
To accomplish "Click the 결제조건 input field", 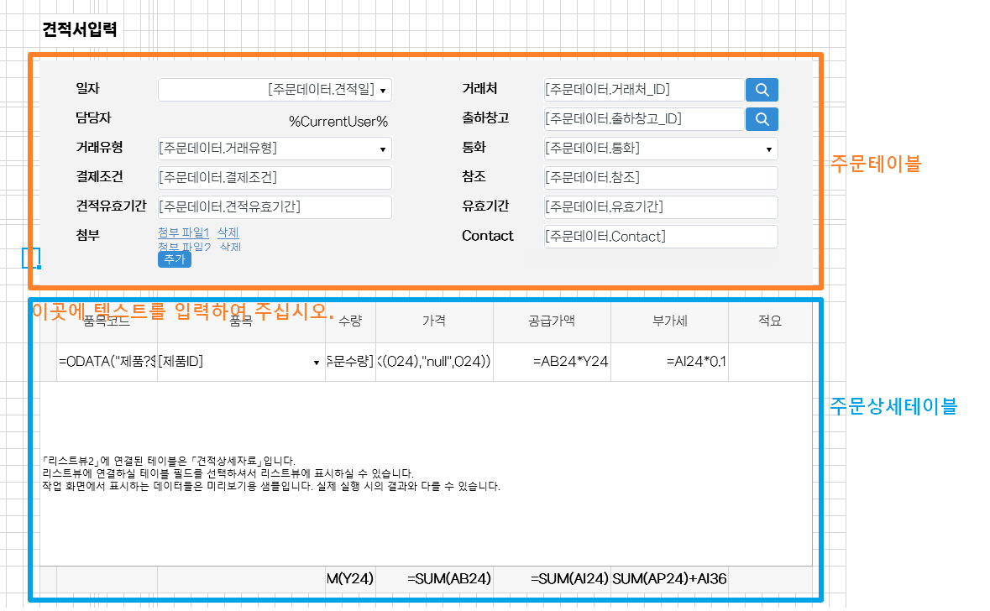I will pos(275,178).
